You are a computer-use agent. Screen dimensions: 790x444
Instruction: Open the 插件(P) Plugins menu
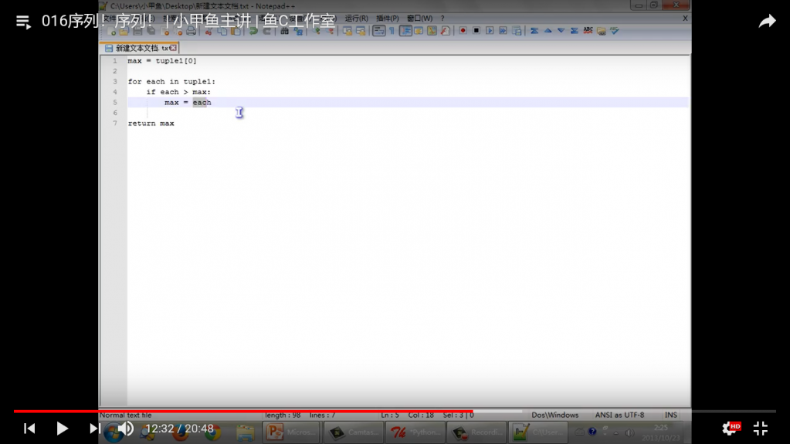click(388, 18)
